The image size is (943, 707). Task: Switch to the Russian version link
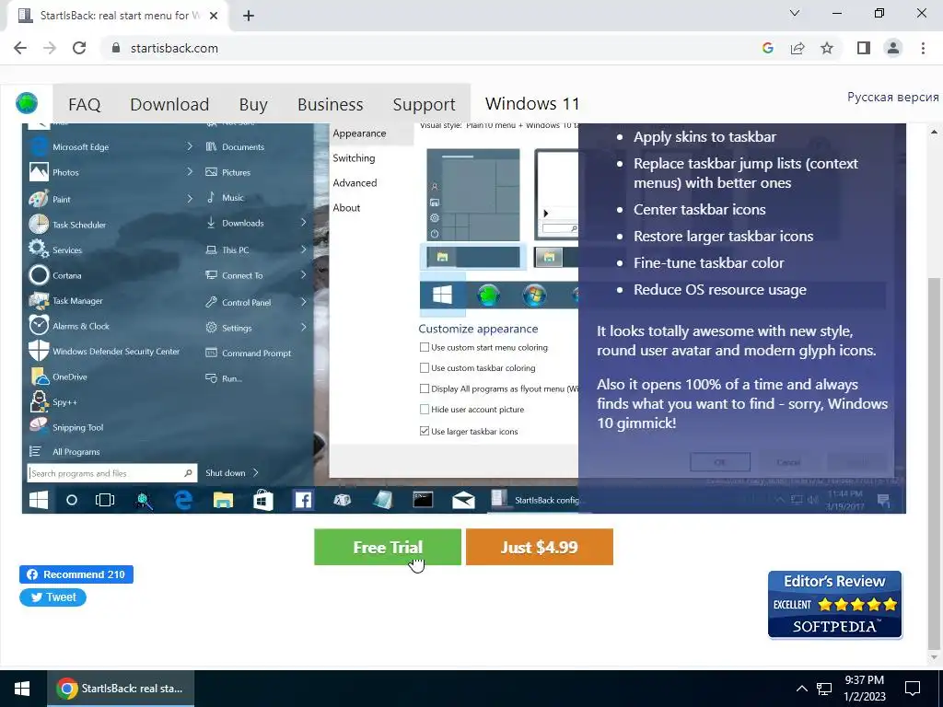point(892,97)
